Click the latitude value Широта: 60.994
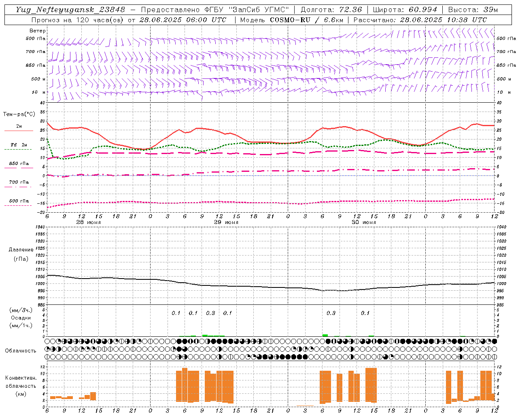Viewport: 518px width, 414px height. 405,10
